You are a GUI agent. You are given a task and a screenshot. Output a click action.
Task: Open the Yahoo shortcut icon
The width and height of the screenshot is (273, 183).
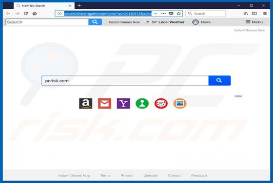pyautogui.click(x=123, y=103)
